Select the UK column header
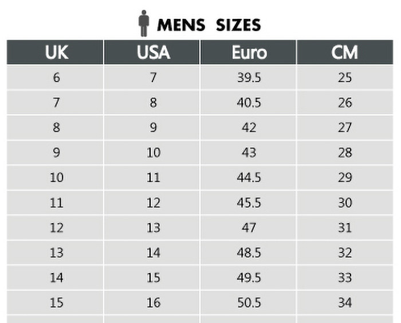This screenshot has height=323, width=401. coord(55,52)
